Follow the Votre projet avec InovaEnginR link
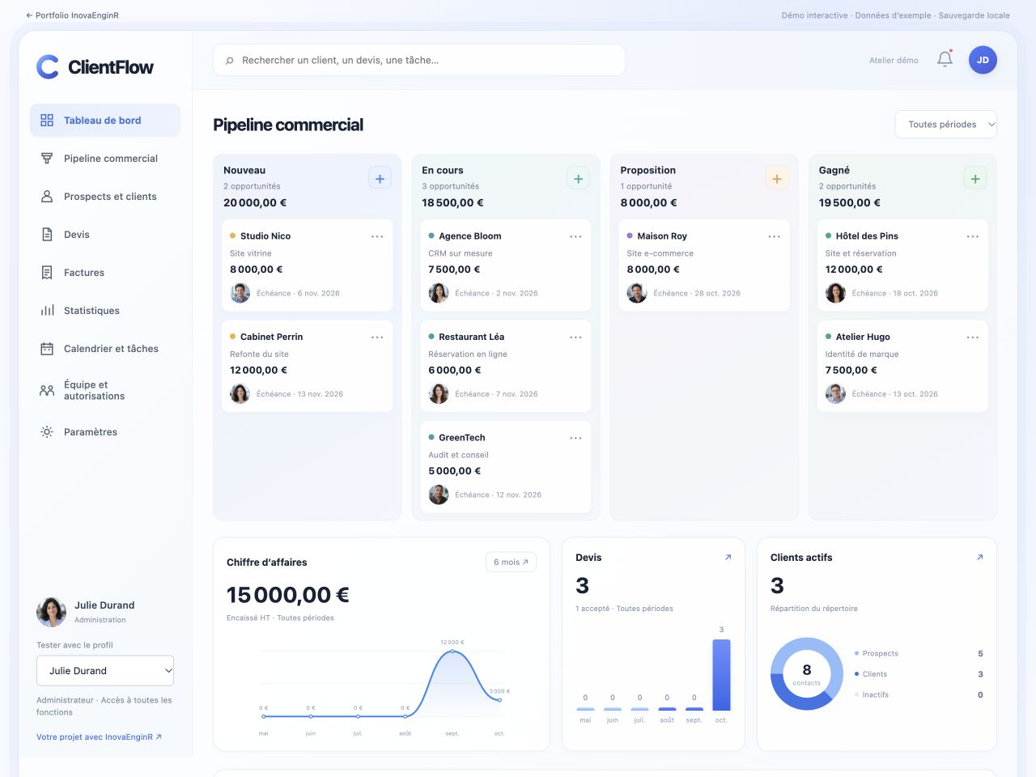The width and height of the screenshot is (1036, 777). pos(99,737)
